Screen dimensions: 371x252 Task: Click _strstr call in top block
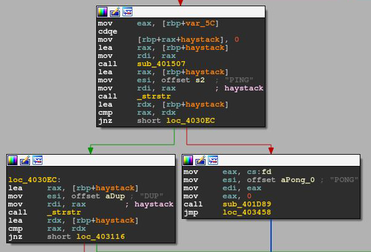click(154, 96)
